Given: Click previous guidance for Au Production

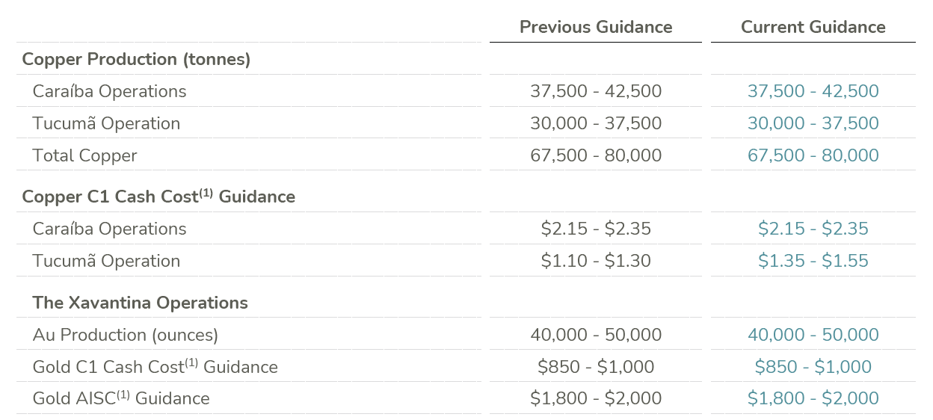Looking at the screenshot, I should pyautogui.click(x=596, y=336).
